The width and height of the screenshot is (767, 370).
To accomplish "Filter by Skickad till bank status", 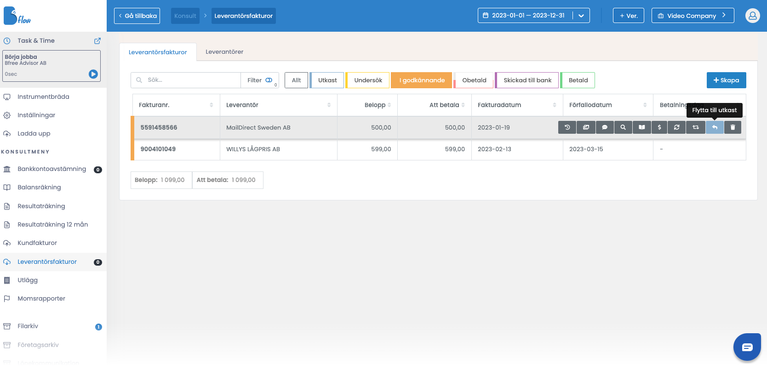I will coord(527,80).
